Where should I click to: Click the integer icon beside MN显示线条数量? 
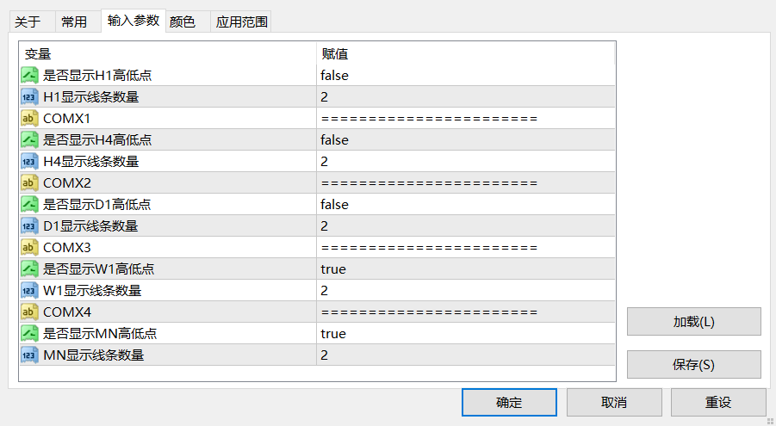click(x=29, y=355)
